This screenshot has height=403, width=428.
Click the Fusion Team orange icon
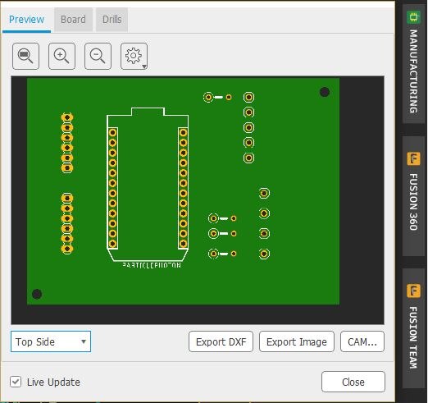pos(413,291)
